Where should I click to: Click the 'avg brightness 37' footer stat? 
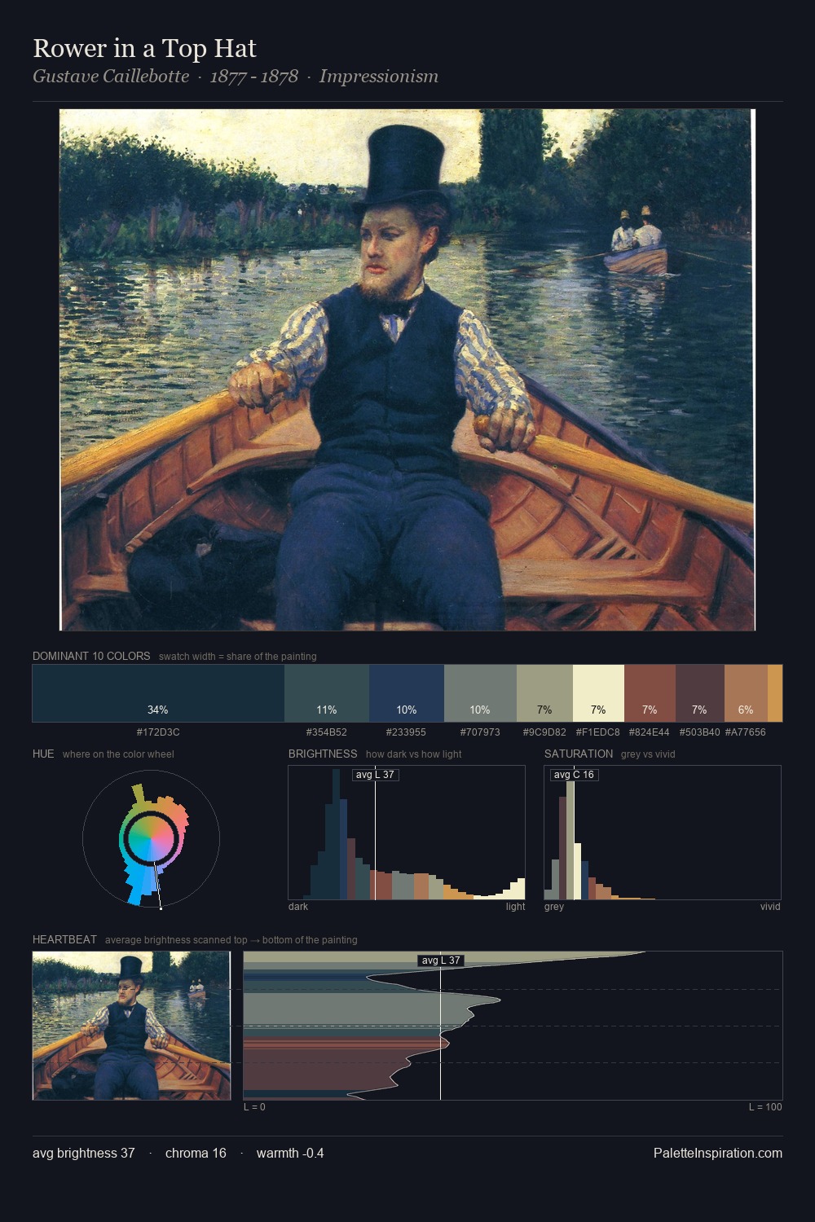pos(84,1153)
